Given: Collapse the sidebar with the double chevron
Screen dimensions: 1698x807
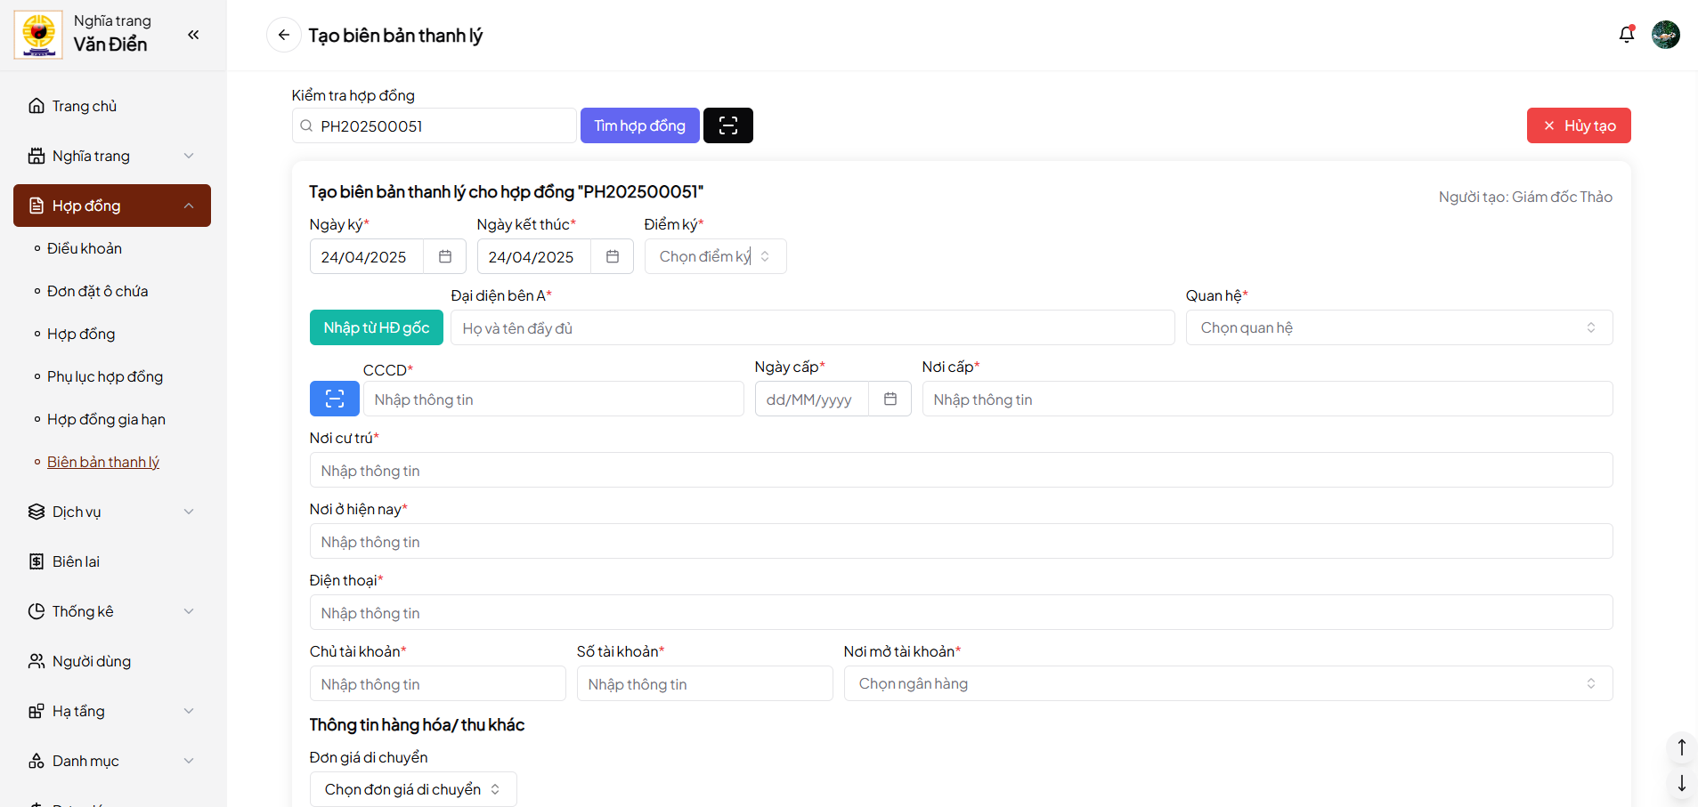Looking at the screenshot, I should click(x=193, y=35).
